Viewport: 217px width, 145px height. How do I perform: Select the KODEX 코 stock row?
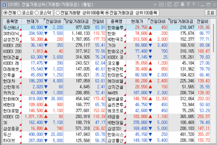pos(159,57)
